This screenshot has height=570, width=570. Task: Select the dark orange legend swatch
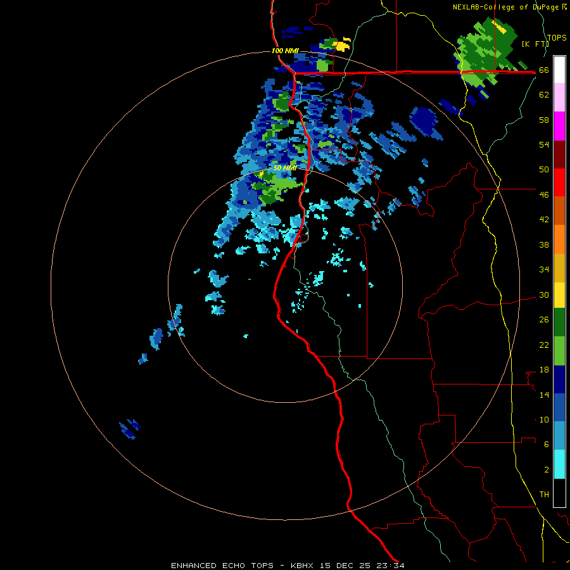pyautogui.click(x=559, y=210)
